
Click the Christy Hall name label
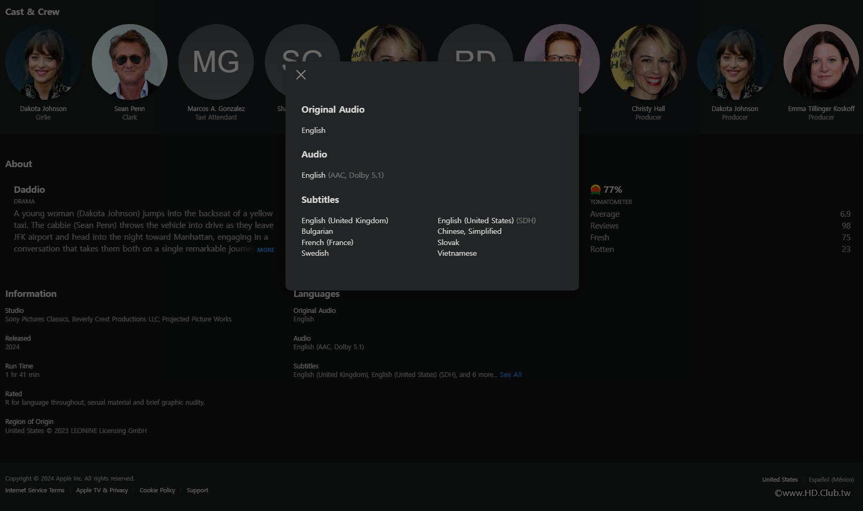(648, 108)
